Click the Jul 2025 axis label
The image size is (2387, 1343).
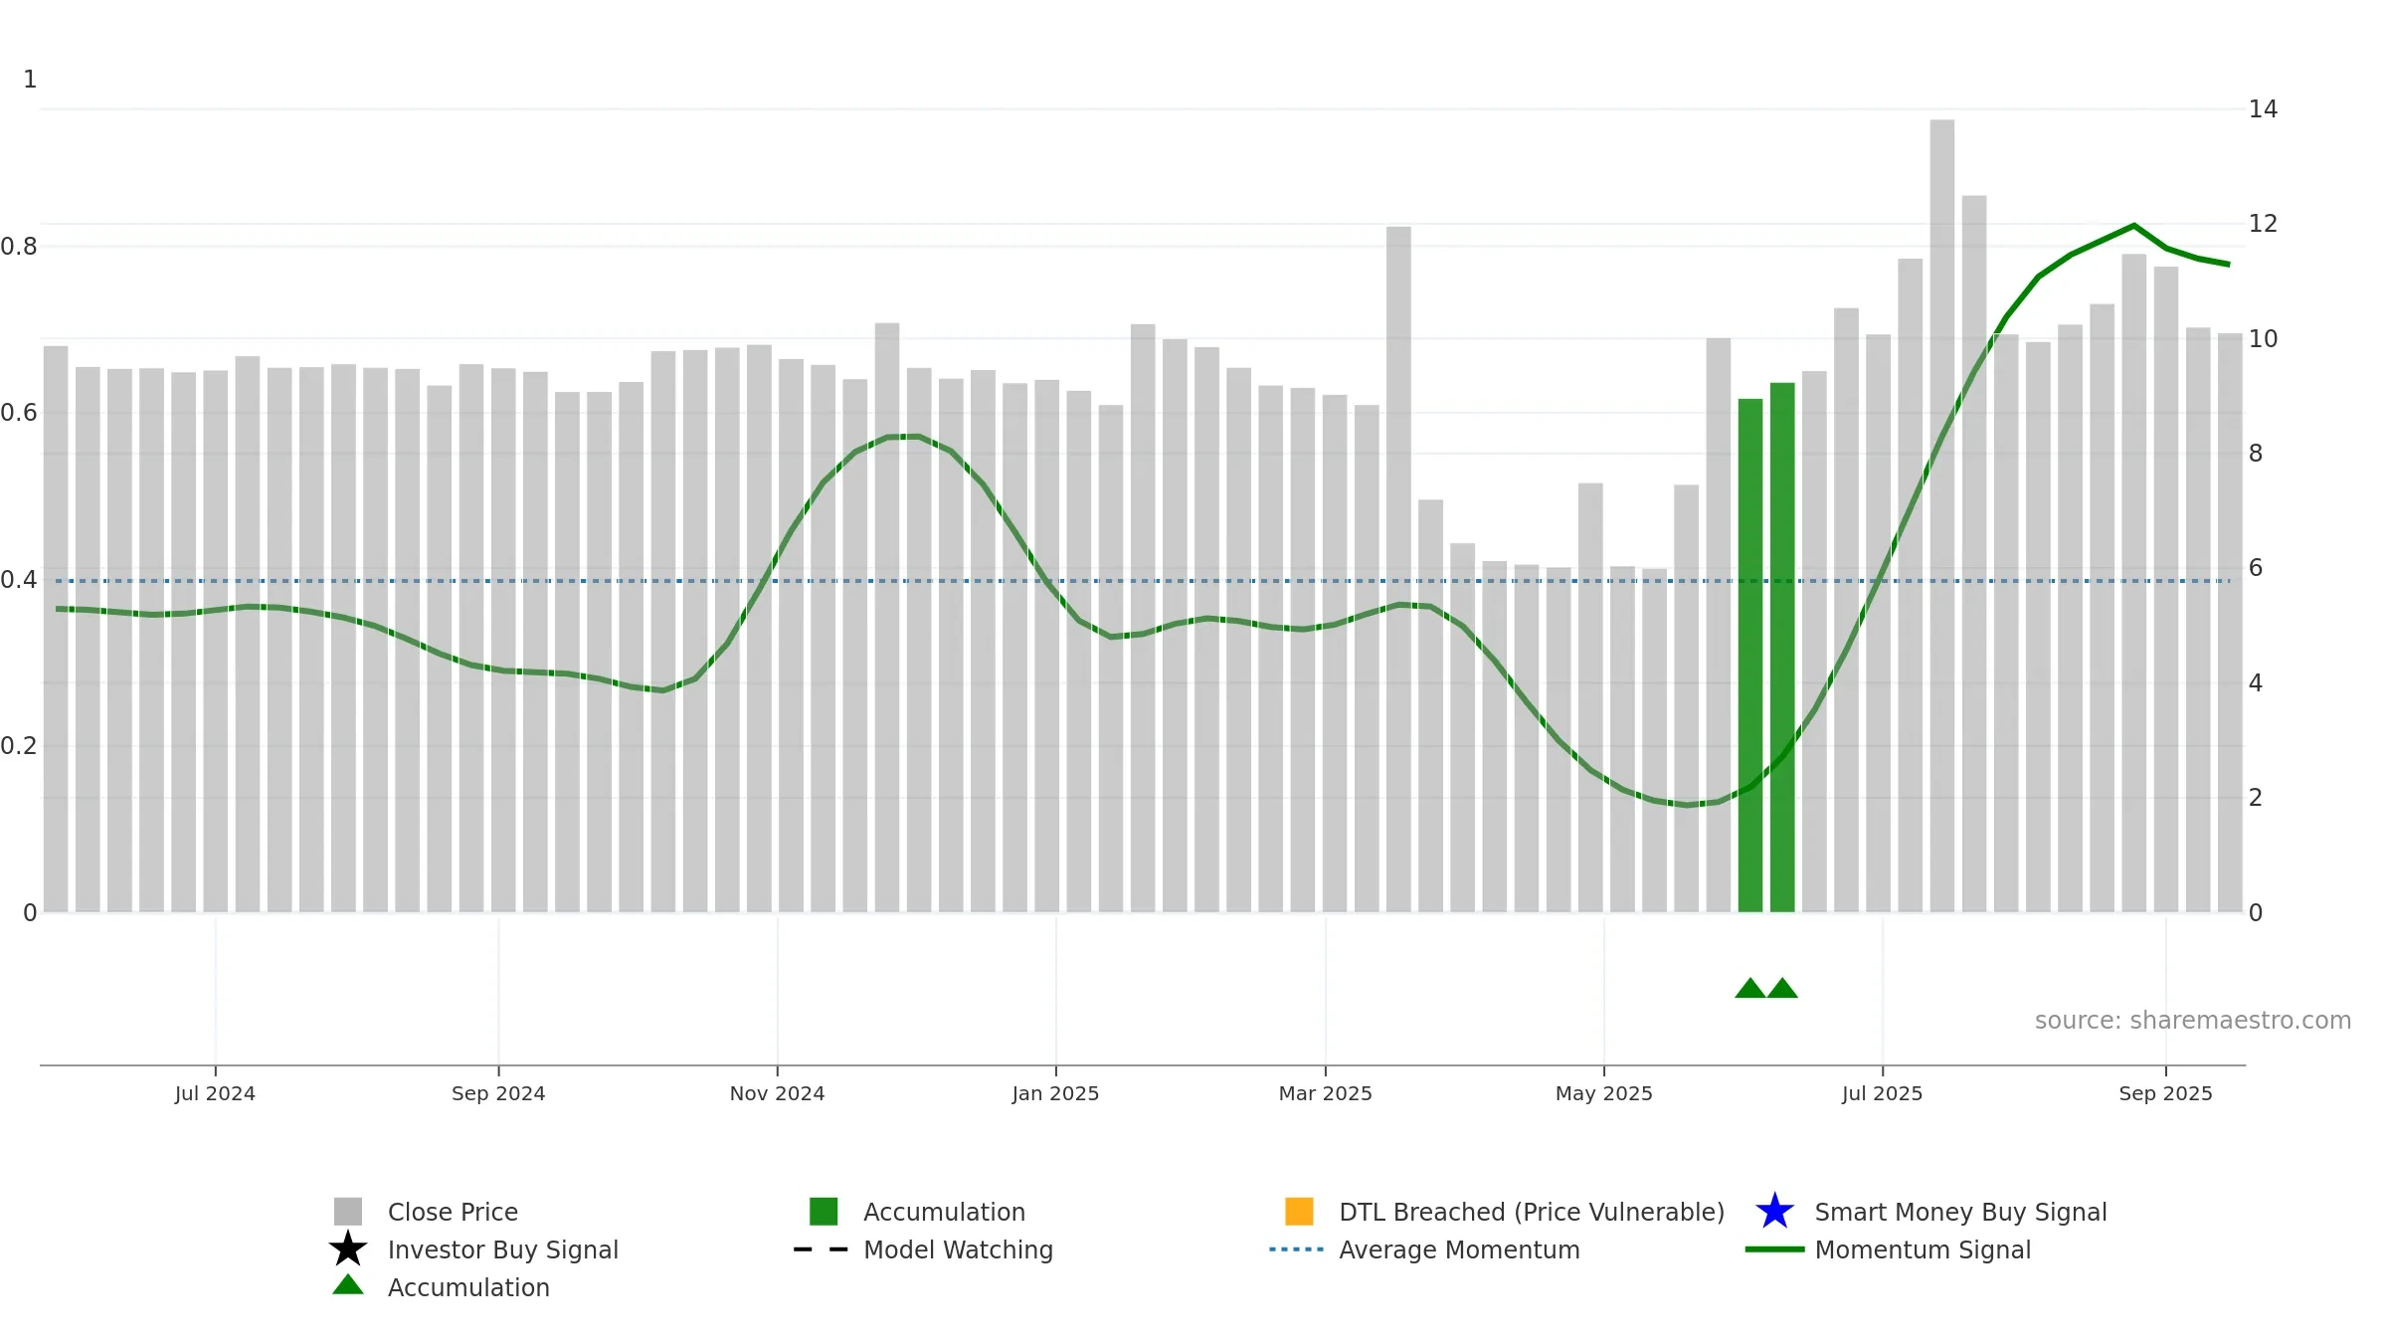tap(1882, 1093)
